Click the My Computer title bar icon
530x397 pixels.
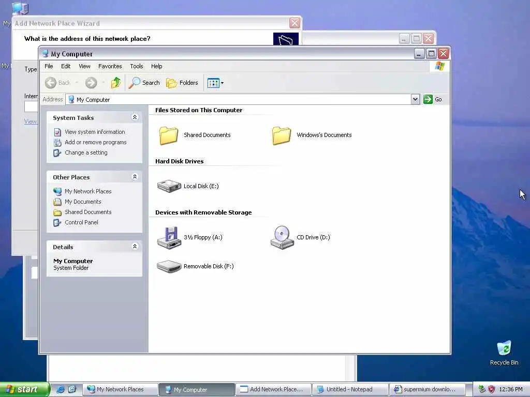click(x=46, y=54)
